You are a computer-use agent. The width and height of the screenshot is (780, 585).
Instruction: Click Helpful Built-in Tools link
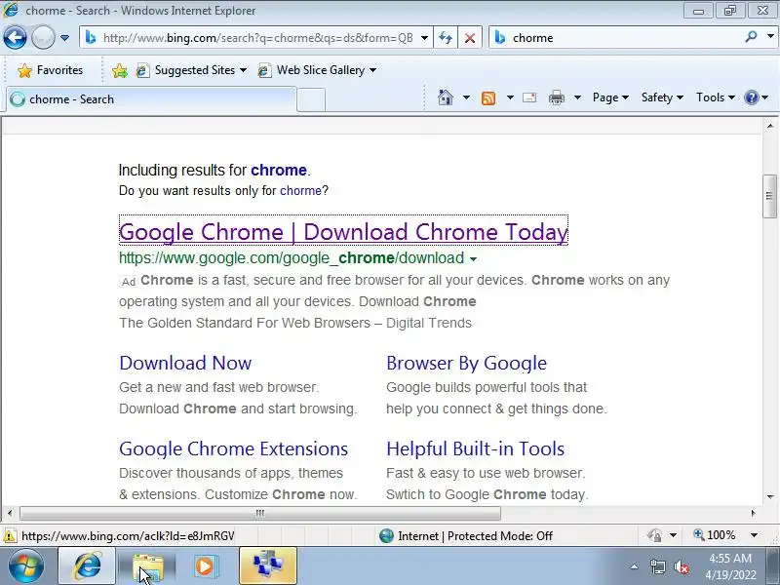pos(475,448)
